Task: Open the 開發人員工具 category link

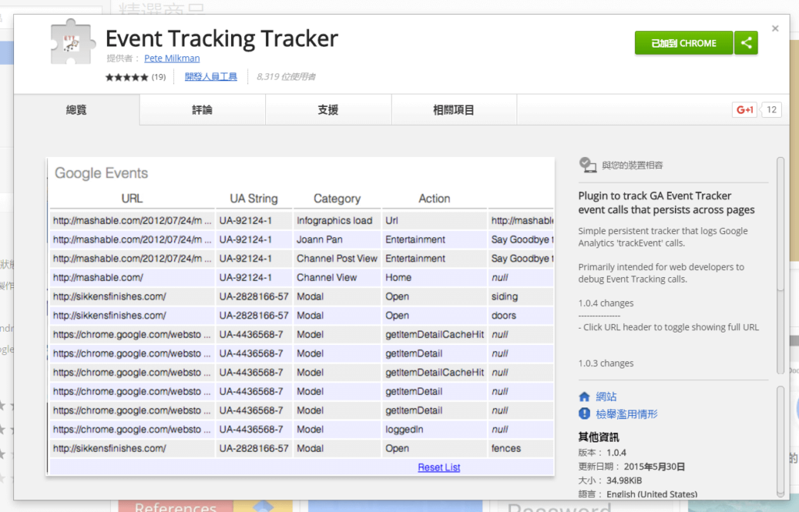Action: click(x=211, y=77)
